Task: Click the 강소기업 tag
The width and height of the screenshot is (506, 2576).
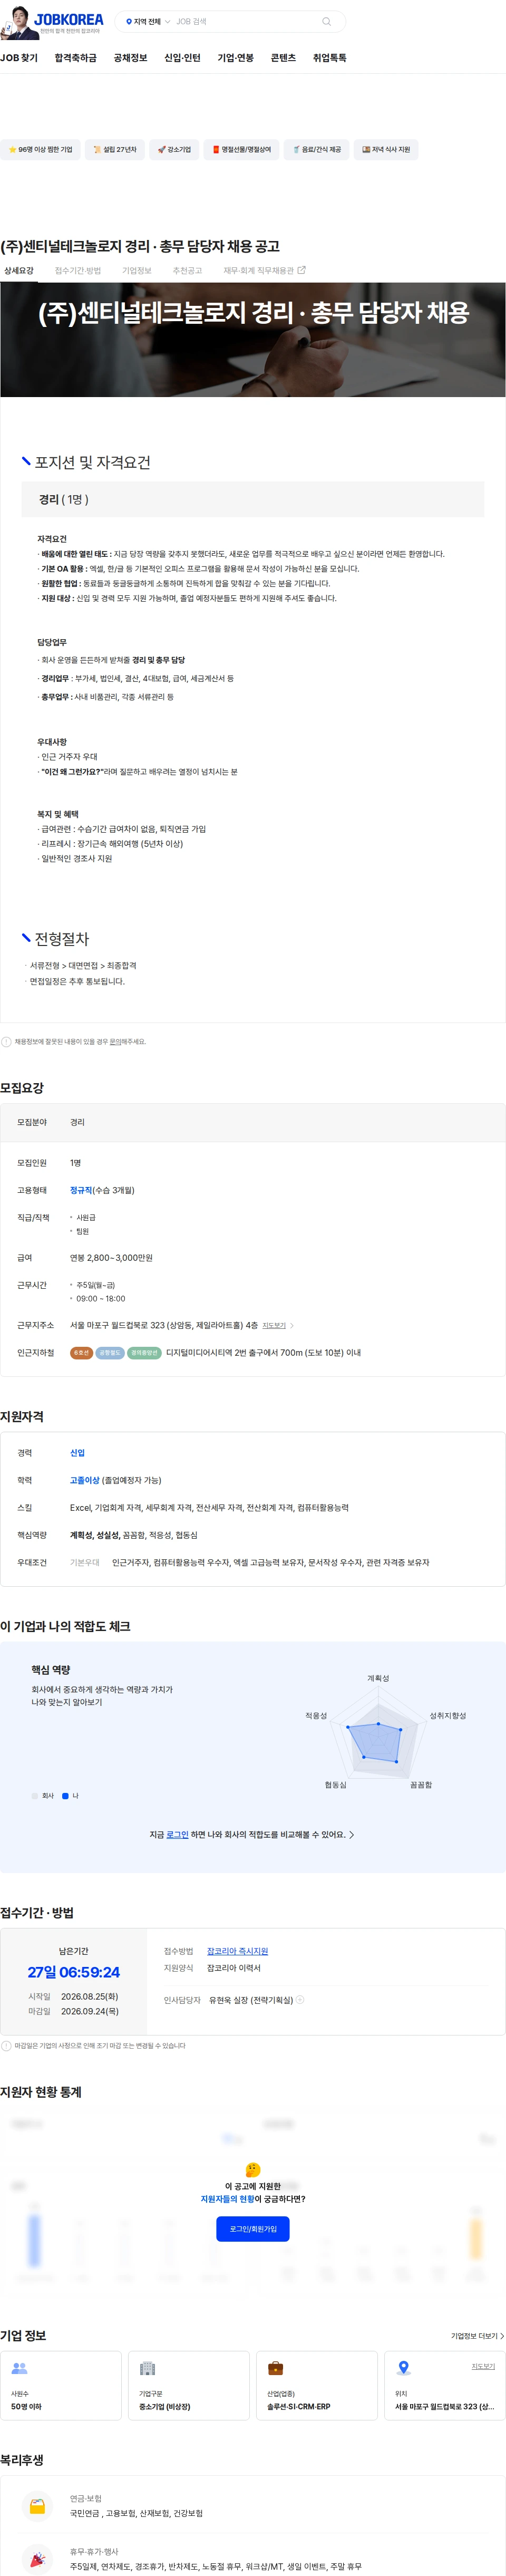Action: [x=174, y=150]
